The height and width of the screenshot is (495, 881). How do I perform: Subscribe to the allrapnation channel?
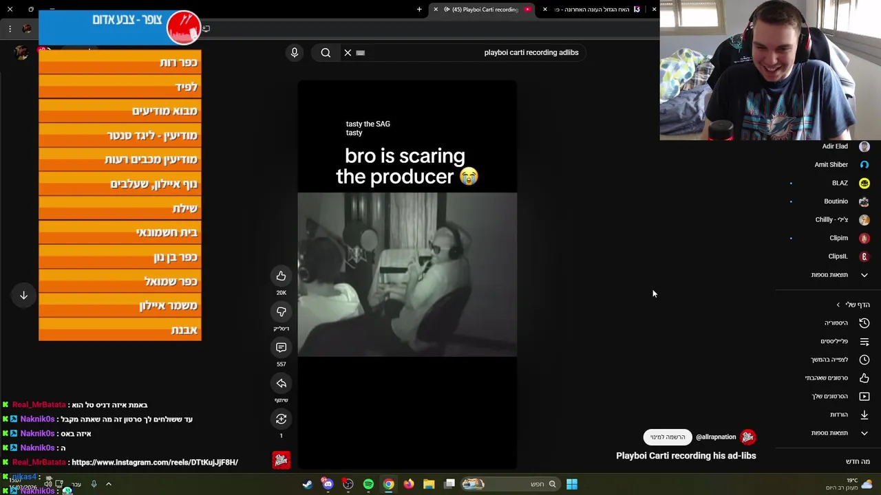click(668, 437)
